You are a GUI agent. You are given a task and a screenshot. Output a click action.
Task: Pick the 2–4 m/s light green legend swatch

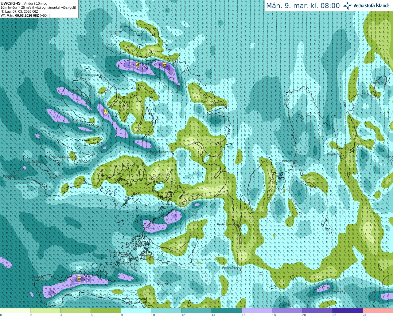click(x=45, y=311)
